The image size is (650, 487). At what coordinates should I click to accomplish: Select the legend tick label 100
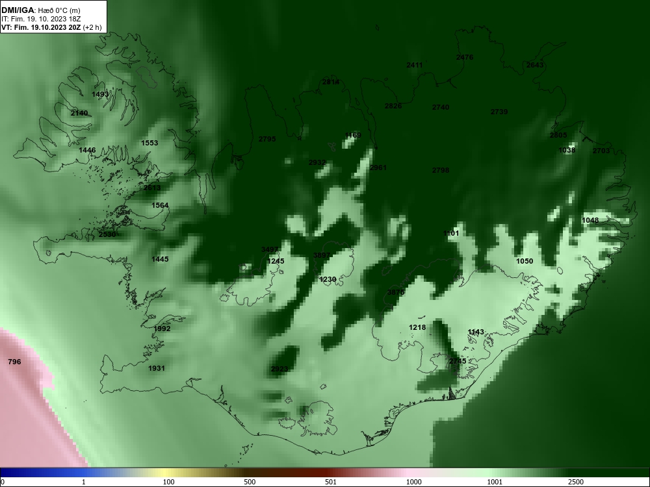[x=168, y=482]
